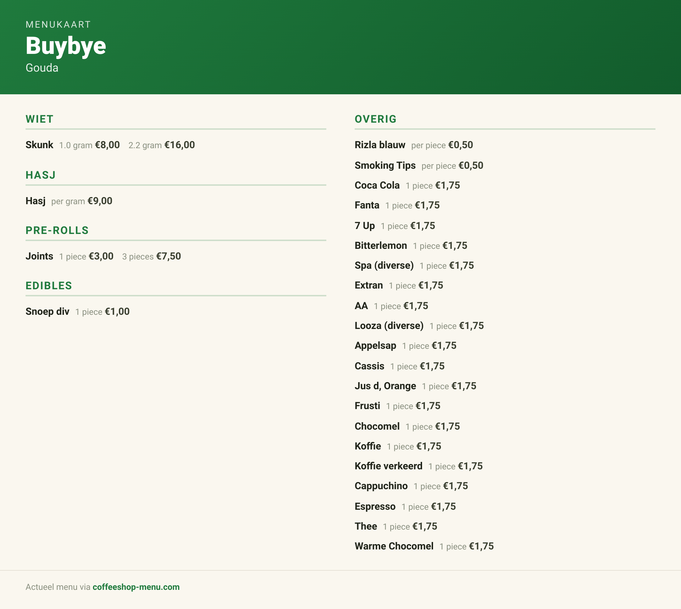The height and width of the screenshot is (609, 681).
Task: Click the Jus d, Orange item
Action: (385, 386)
